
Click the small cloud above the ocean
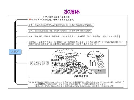[95, 54]
